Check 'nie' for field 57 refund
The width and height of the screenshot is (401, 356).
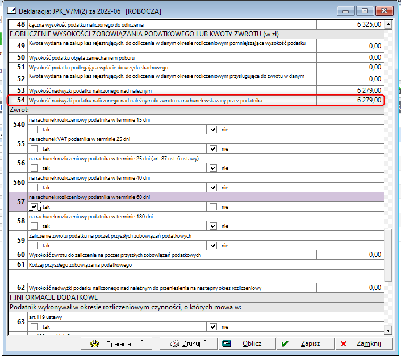click(213, 207)
